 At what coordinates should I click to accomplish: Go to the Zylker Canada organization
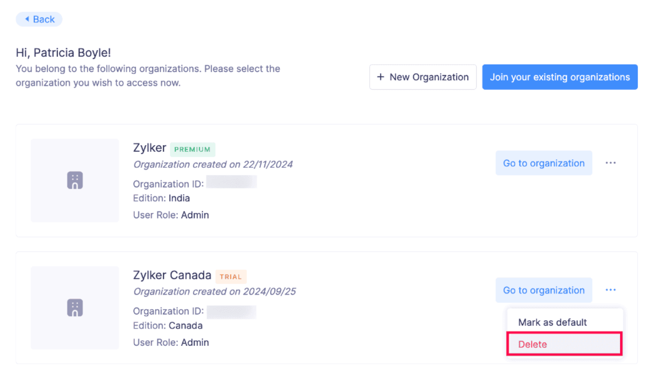pos(543,290)
